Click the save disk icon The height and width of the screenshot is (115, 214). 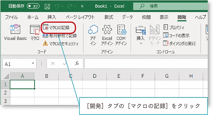47,6
